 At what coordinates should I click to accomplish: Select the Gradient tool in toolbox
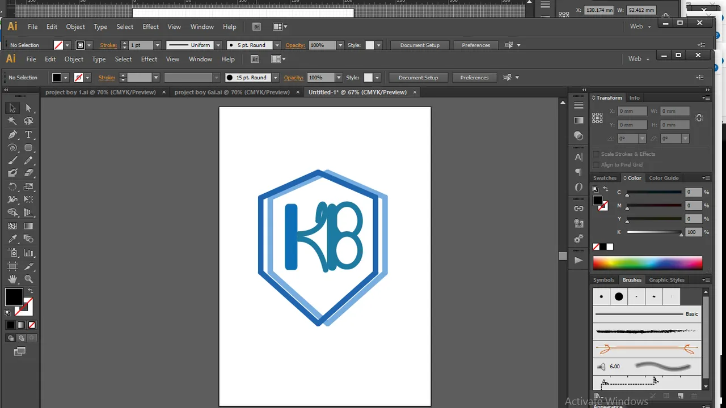click(29, 226)
